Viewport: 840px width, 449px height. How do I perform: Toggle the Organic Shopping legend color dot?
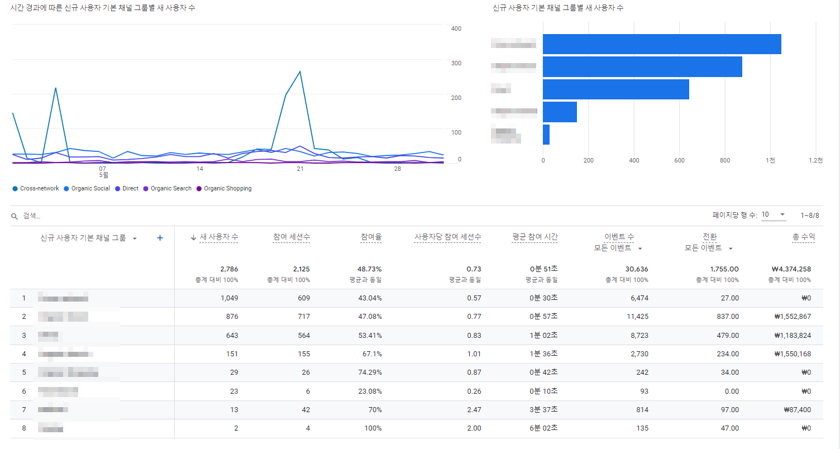pos(199,189)
